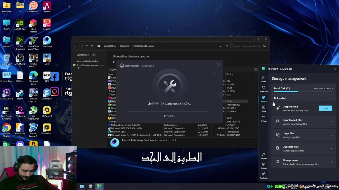Screen dimensions: 339x190
Task: Click Back arrow in Control Panel window
Action: 75,46
